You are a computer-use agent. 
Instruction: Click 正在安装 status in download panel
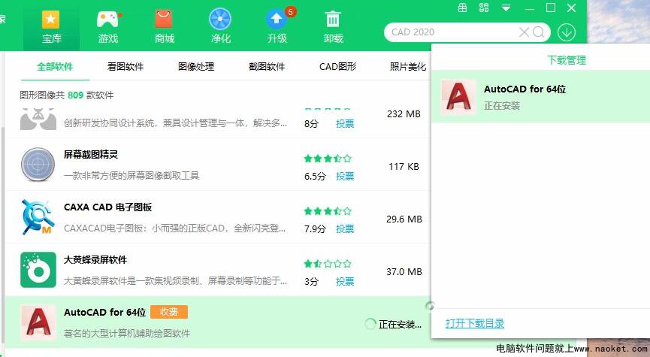point(502,106)
